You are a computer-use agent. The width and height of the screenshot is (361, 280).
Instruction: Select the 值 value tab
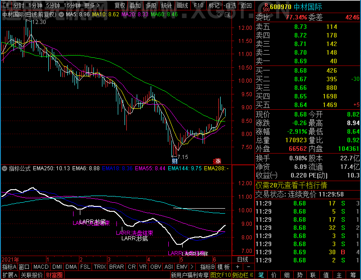coord(326,275)
